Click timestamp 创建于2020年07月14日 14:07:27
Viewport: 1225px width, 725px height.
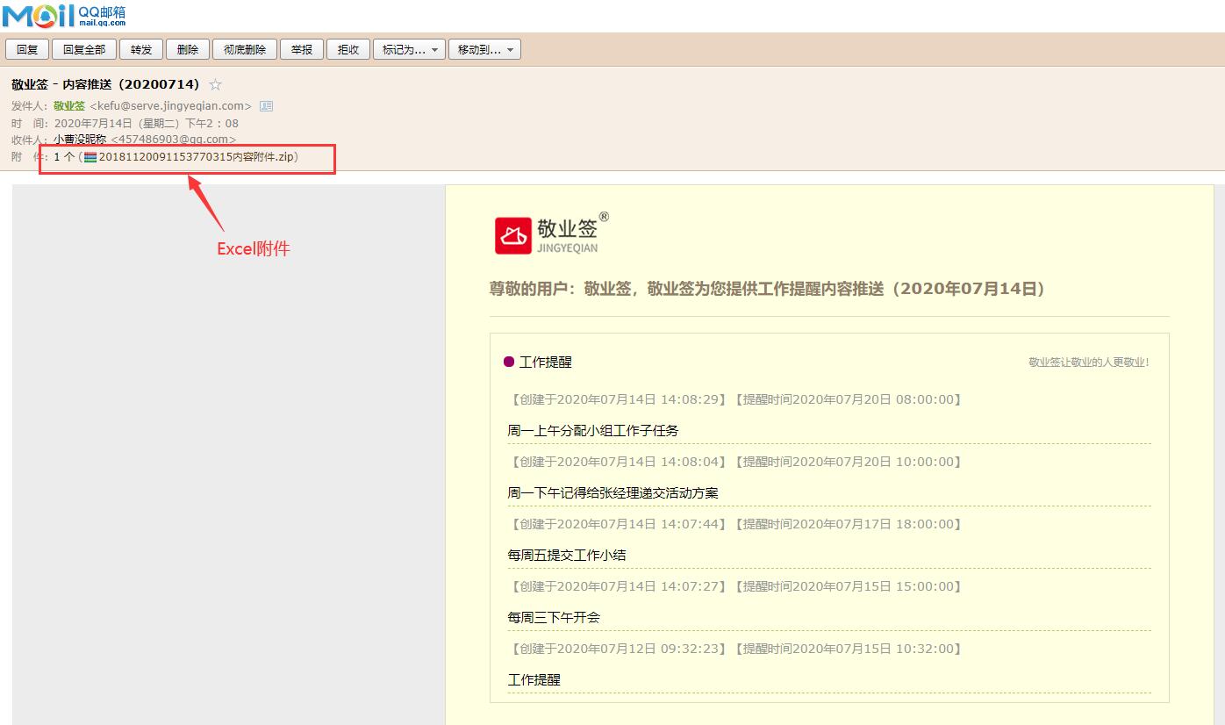618,586
